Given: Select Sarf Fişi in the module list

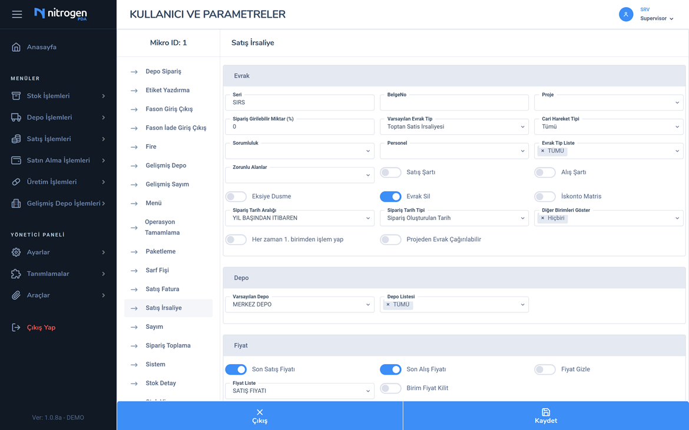Looking at the screenshot, I should pyautogui.click(x=168, y=270).
